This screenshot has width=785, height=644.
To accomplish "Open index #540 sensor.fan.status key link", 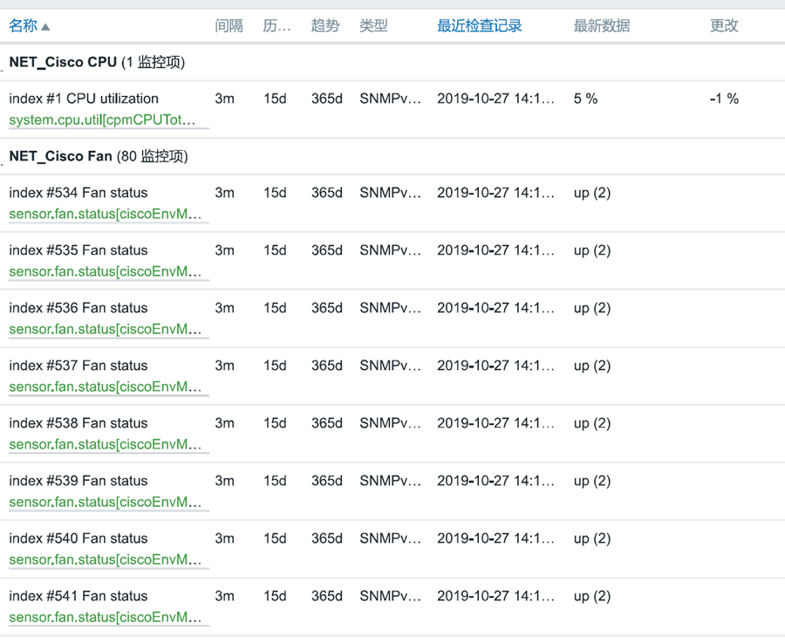I will point(106,560).
